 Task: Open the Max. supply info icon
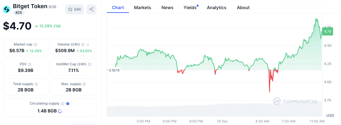(84, 84)
